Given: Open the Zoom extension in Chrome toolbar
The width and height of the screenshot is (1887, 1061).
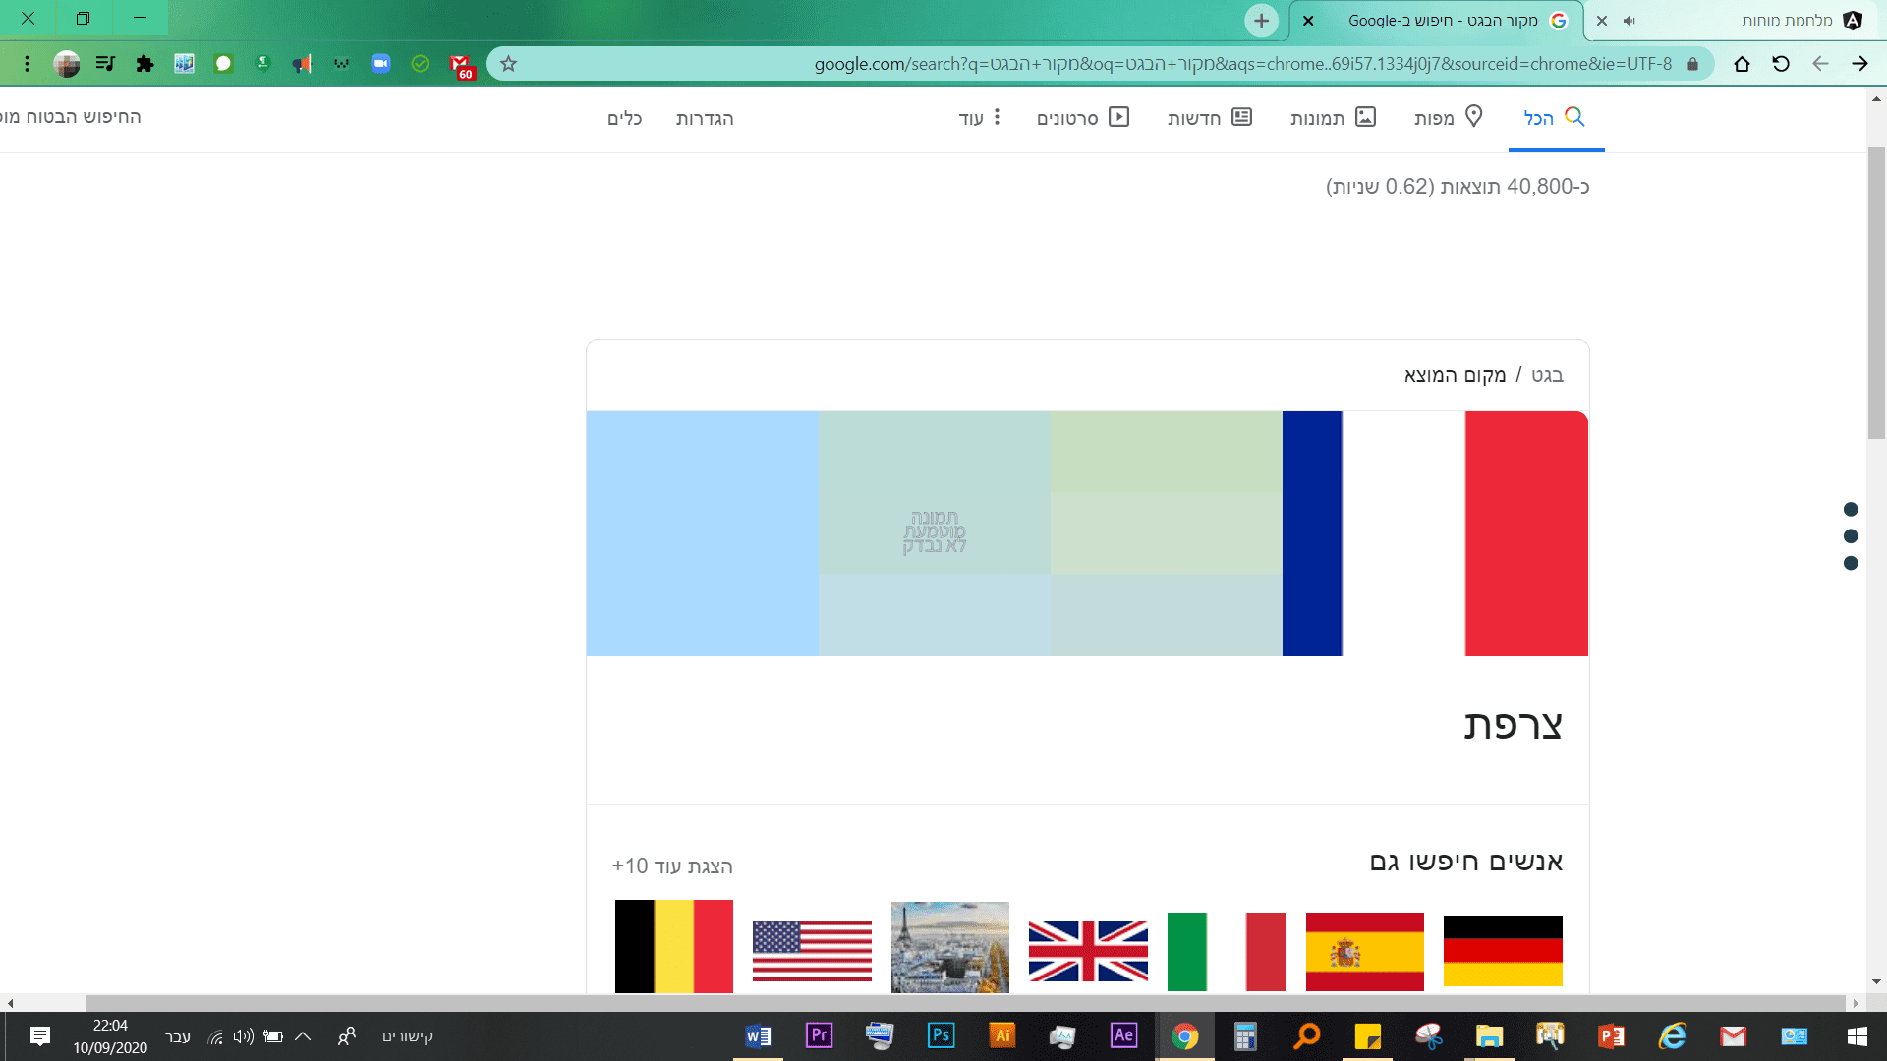Looking at the screenshot, I should [379, 63].
